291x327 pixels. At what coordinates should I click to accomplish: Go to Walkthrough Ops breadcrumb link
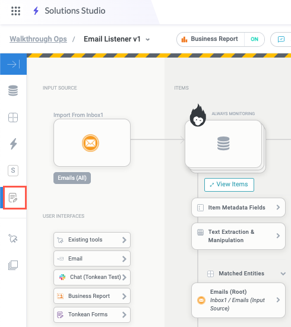pyautogui.click(x=38, y=39)
